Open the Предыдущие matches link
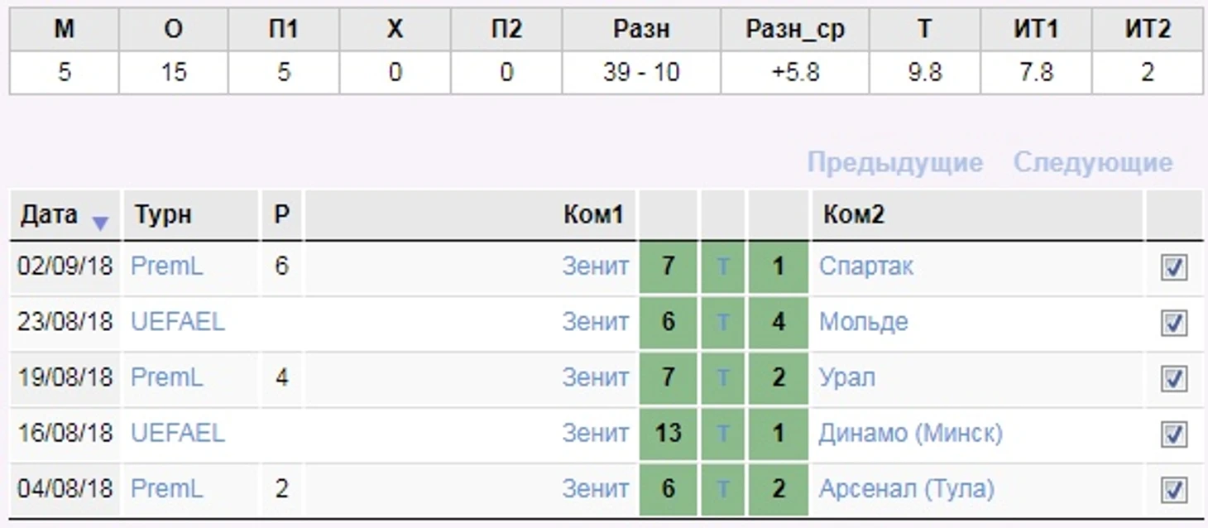The image size is (1208, 528). click(x=895, y=162)
